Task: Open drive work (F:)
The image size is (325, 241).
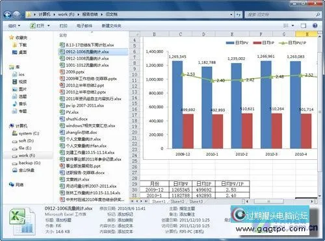Action: pyautogui.click(x=24, y=155)
